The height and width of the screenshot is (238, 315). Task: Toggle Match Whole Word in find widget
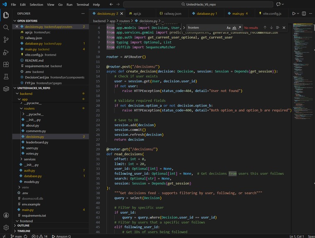[x=234, y=28]
